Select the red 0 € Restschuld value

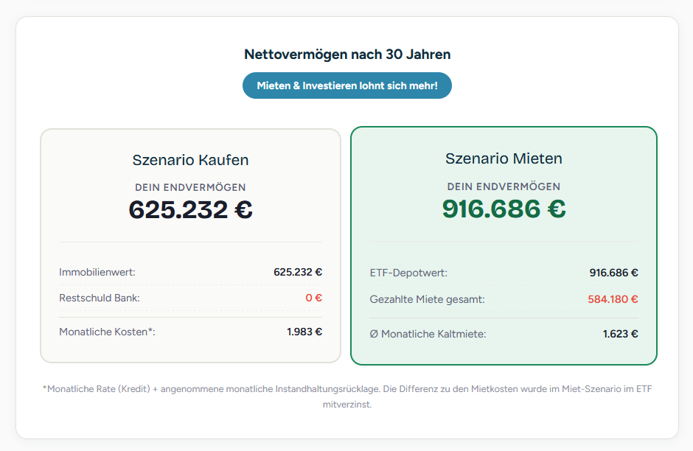(x=316, y=298)
